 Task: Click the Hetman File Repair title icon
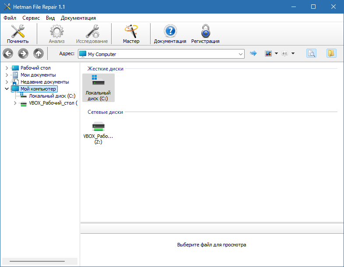tap(7, 7)
